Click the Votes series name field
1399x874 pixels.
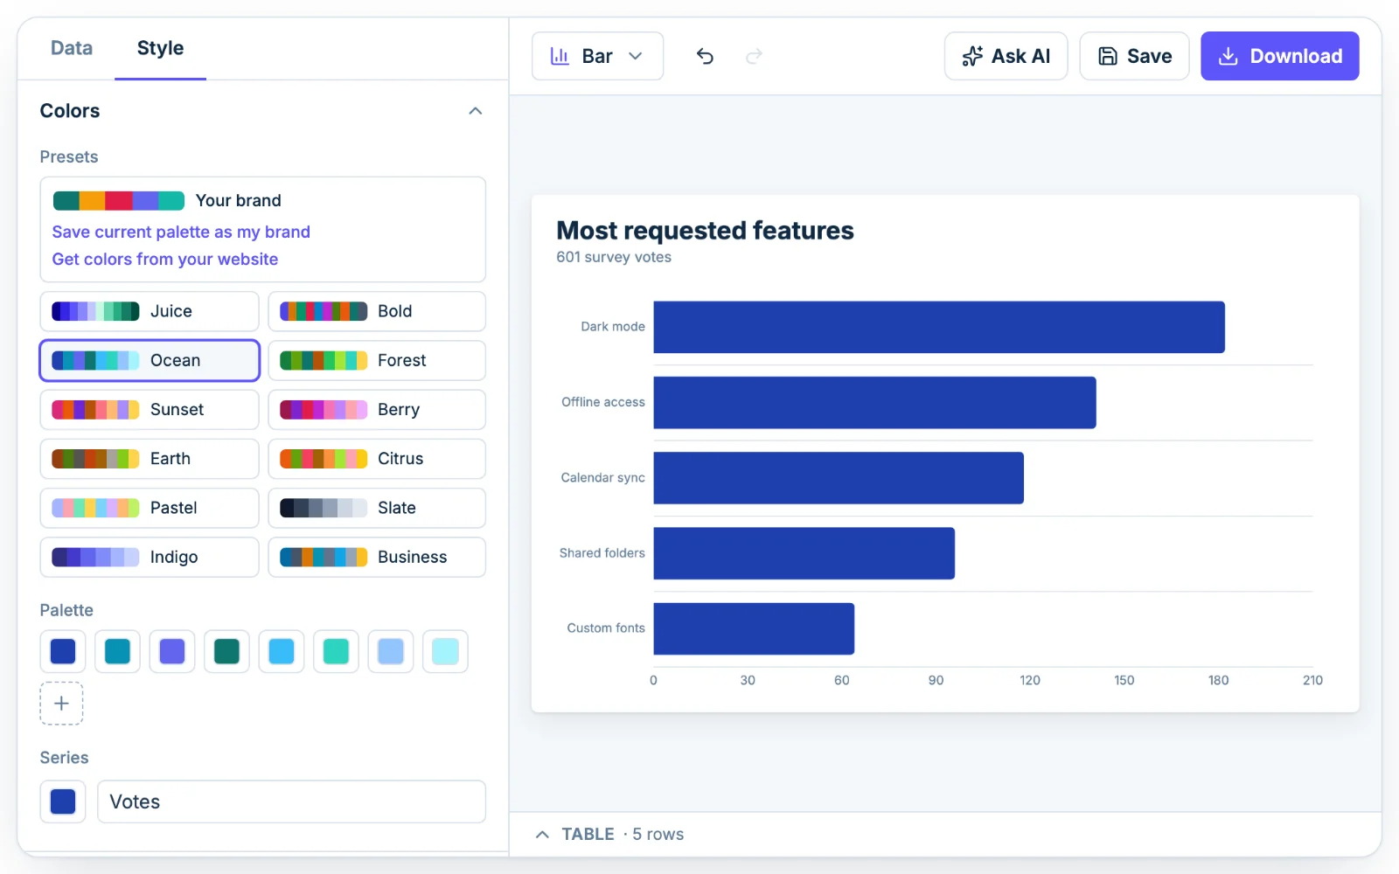(291, 801)
